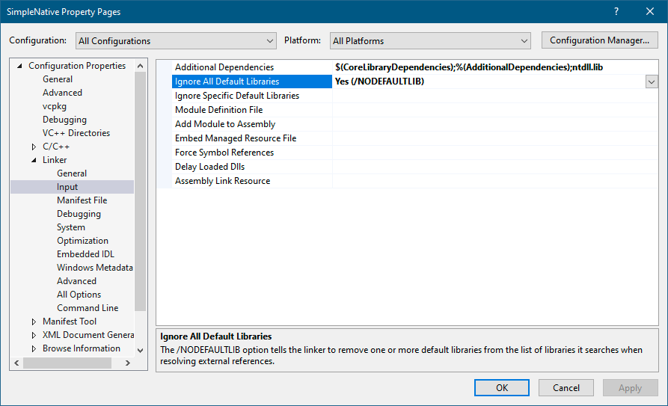Cancel the property pages dialog
Image resolution: width=668 pixels, height=406 pixels.
[566, 387]
